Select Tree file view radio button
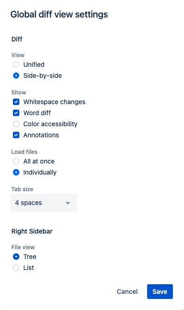The height and width of the screenshot is (310, 184). (16, 257)
